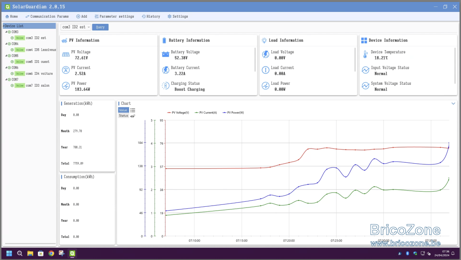Open Parameter settings menu
The image size is (461, 260).
(114, 16)
